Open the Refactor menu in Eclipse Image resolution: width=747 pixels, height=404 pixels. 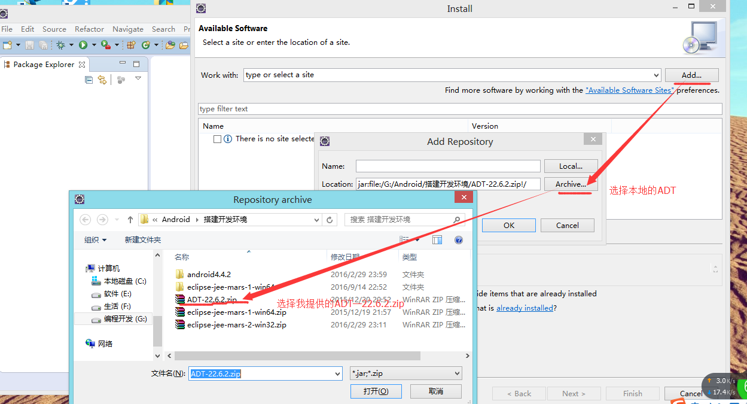[x=90, y=29]
